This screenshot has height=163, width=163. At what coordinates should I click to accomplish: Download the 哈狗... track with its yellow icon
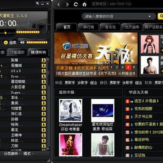(x=43, y=125)
